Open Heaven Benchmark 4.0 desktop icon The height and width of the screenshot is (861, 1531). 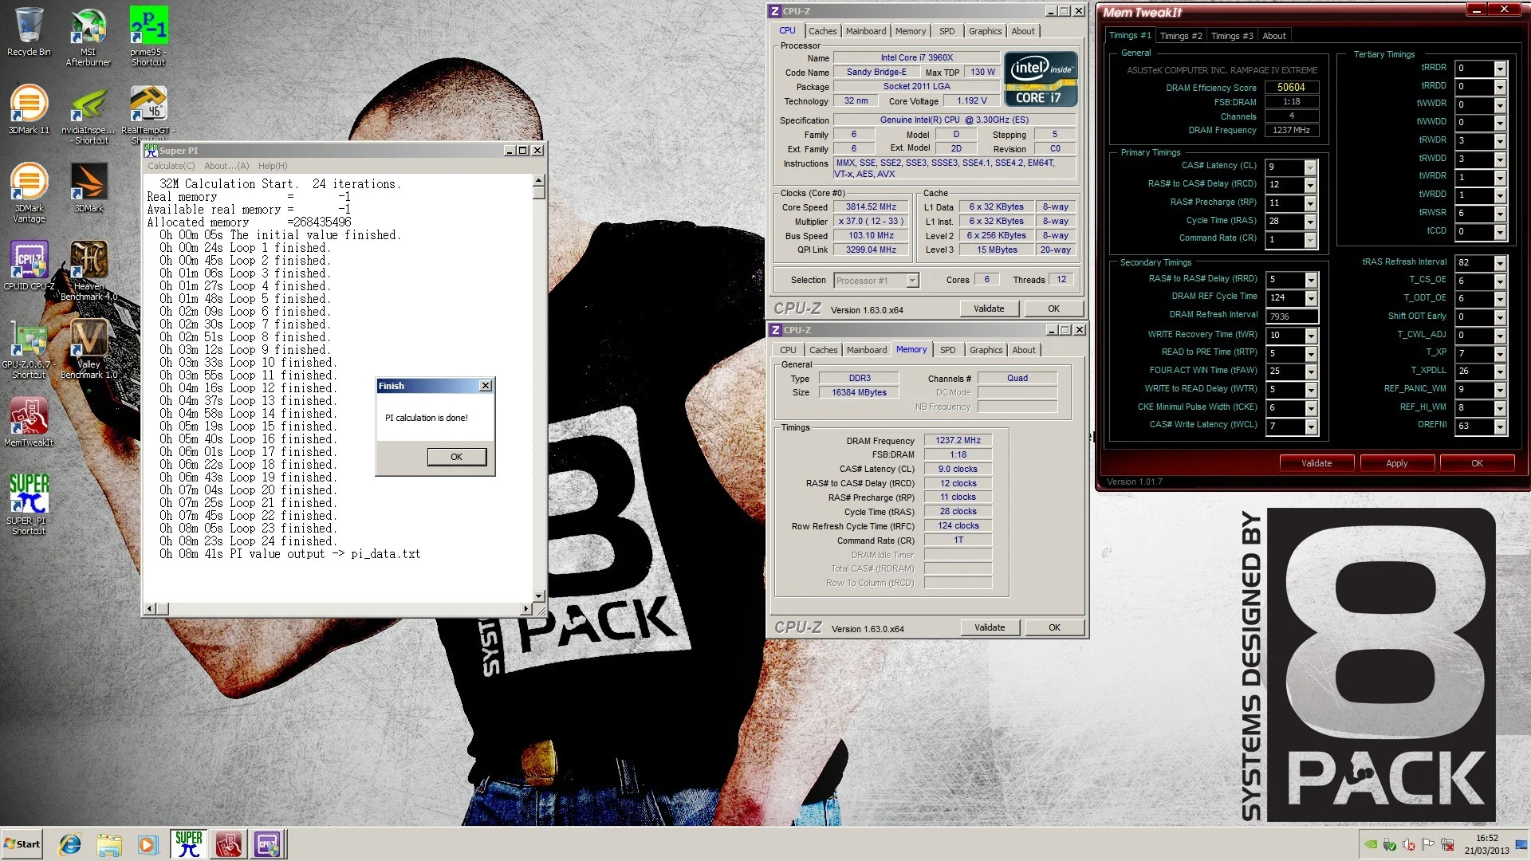coord(89,271)
